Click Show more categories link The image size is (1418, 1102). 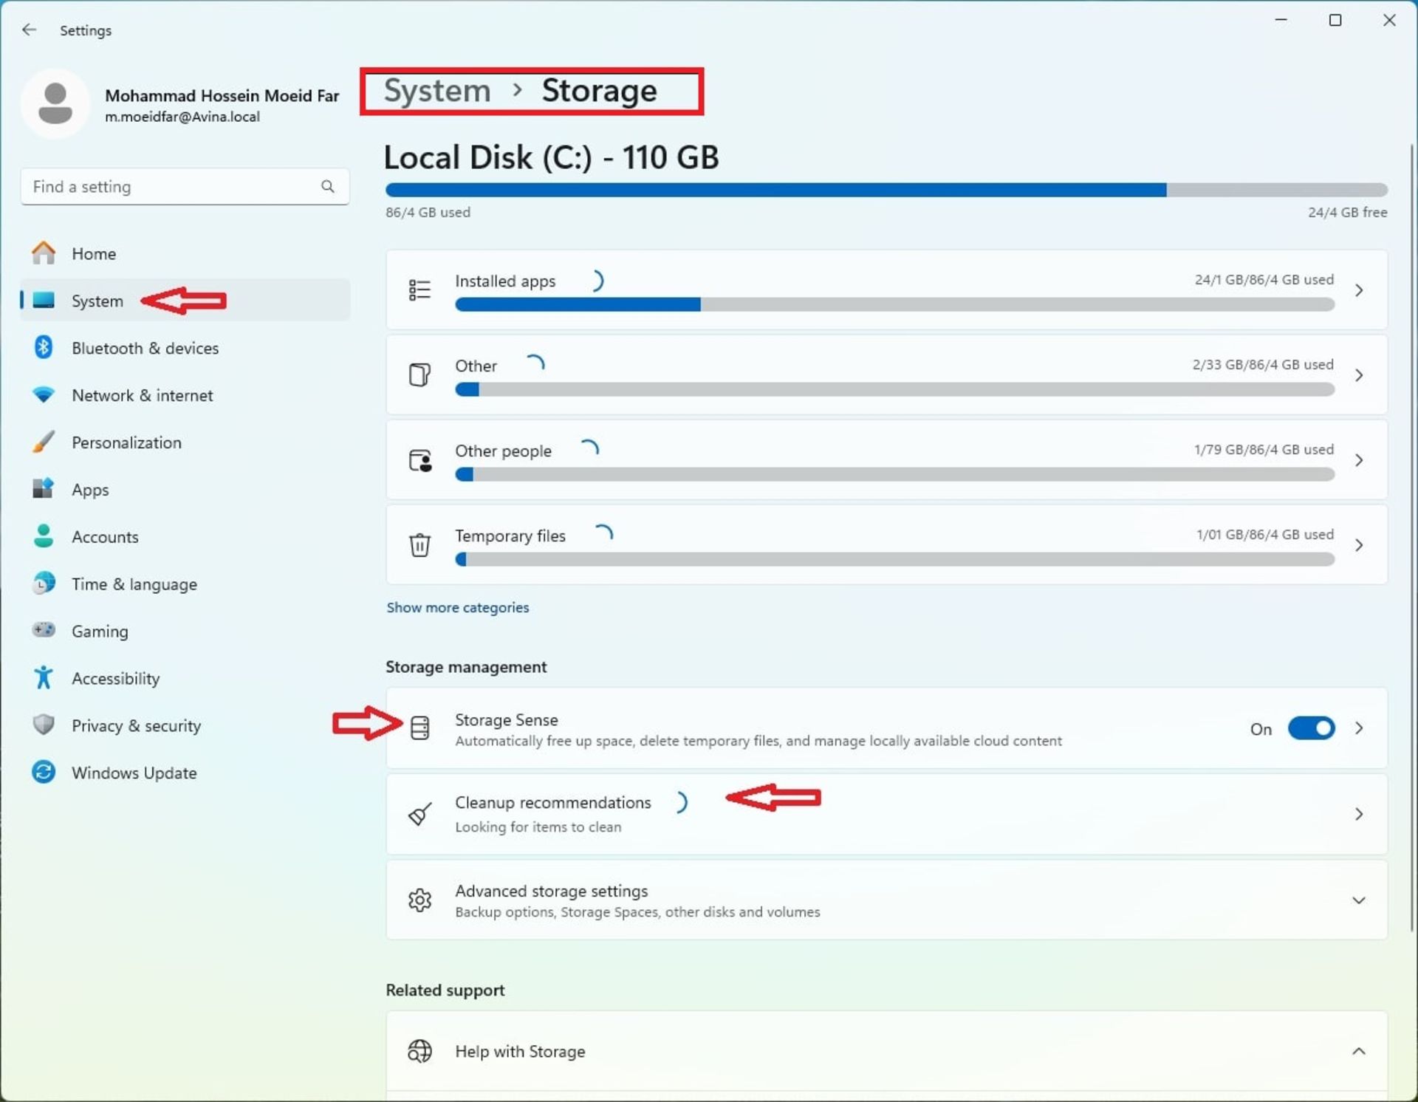tap(458, 607)
